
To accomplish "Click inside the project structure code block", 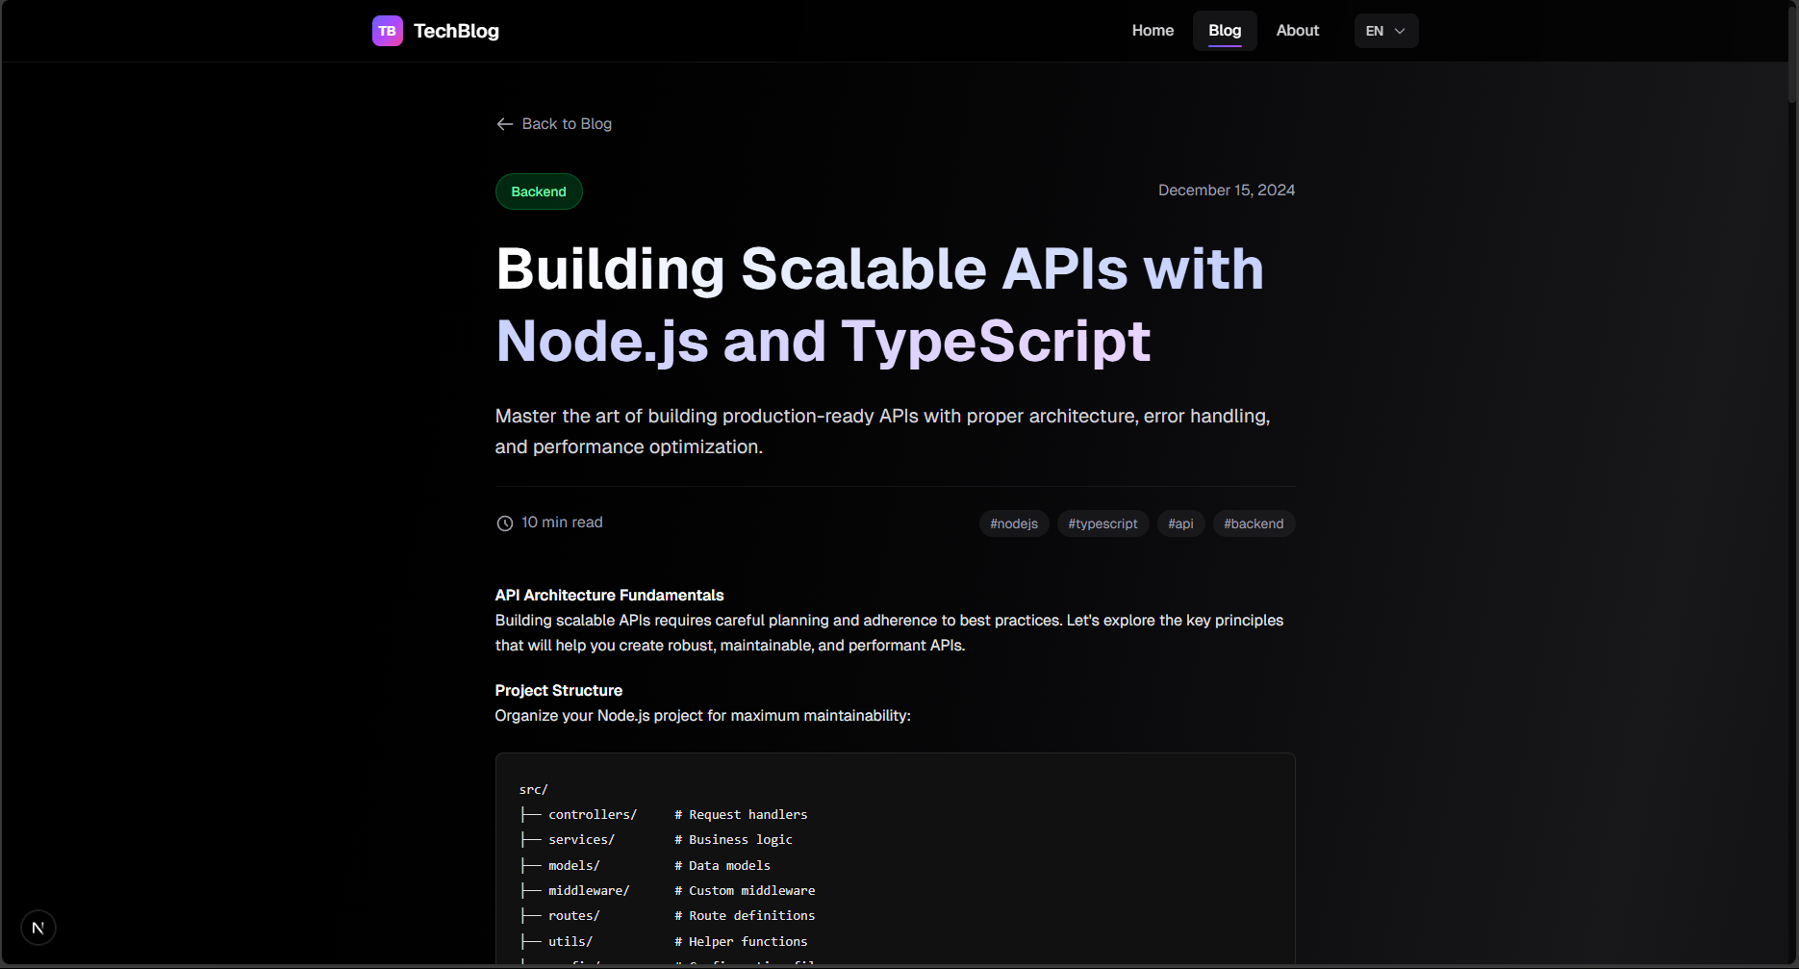I will click(x=895, y=856).
